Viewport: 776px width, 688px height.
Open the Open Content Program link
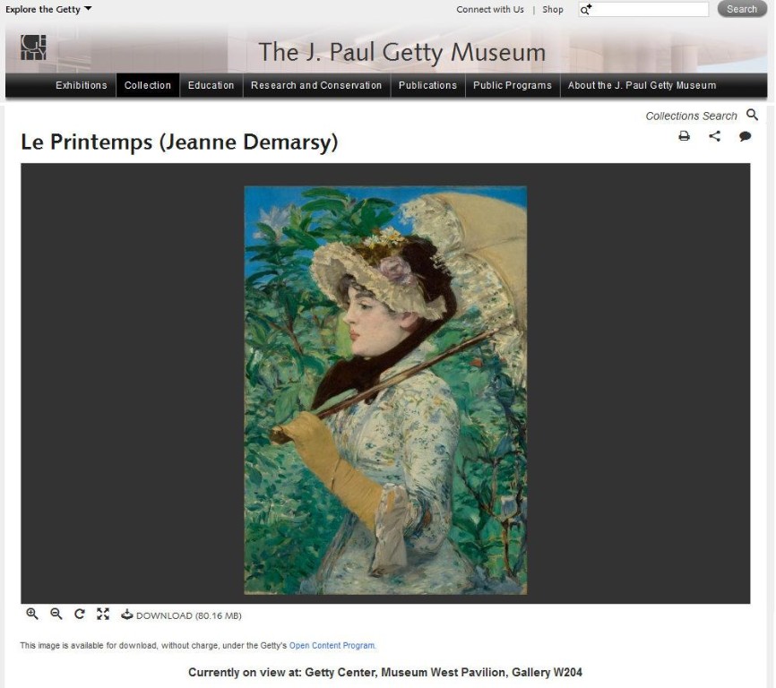pos(332,646)
